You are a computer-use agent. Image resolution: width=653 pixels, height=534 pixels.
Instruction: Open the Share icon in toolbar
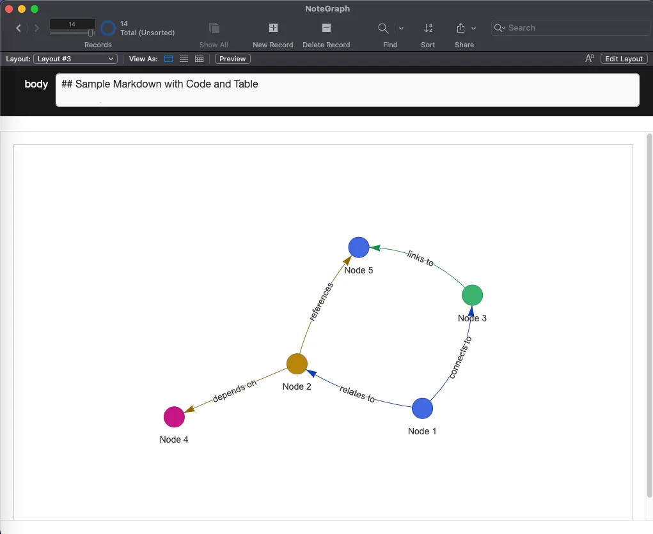tap(460, 28)
